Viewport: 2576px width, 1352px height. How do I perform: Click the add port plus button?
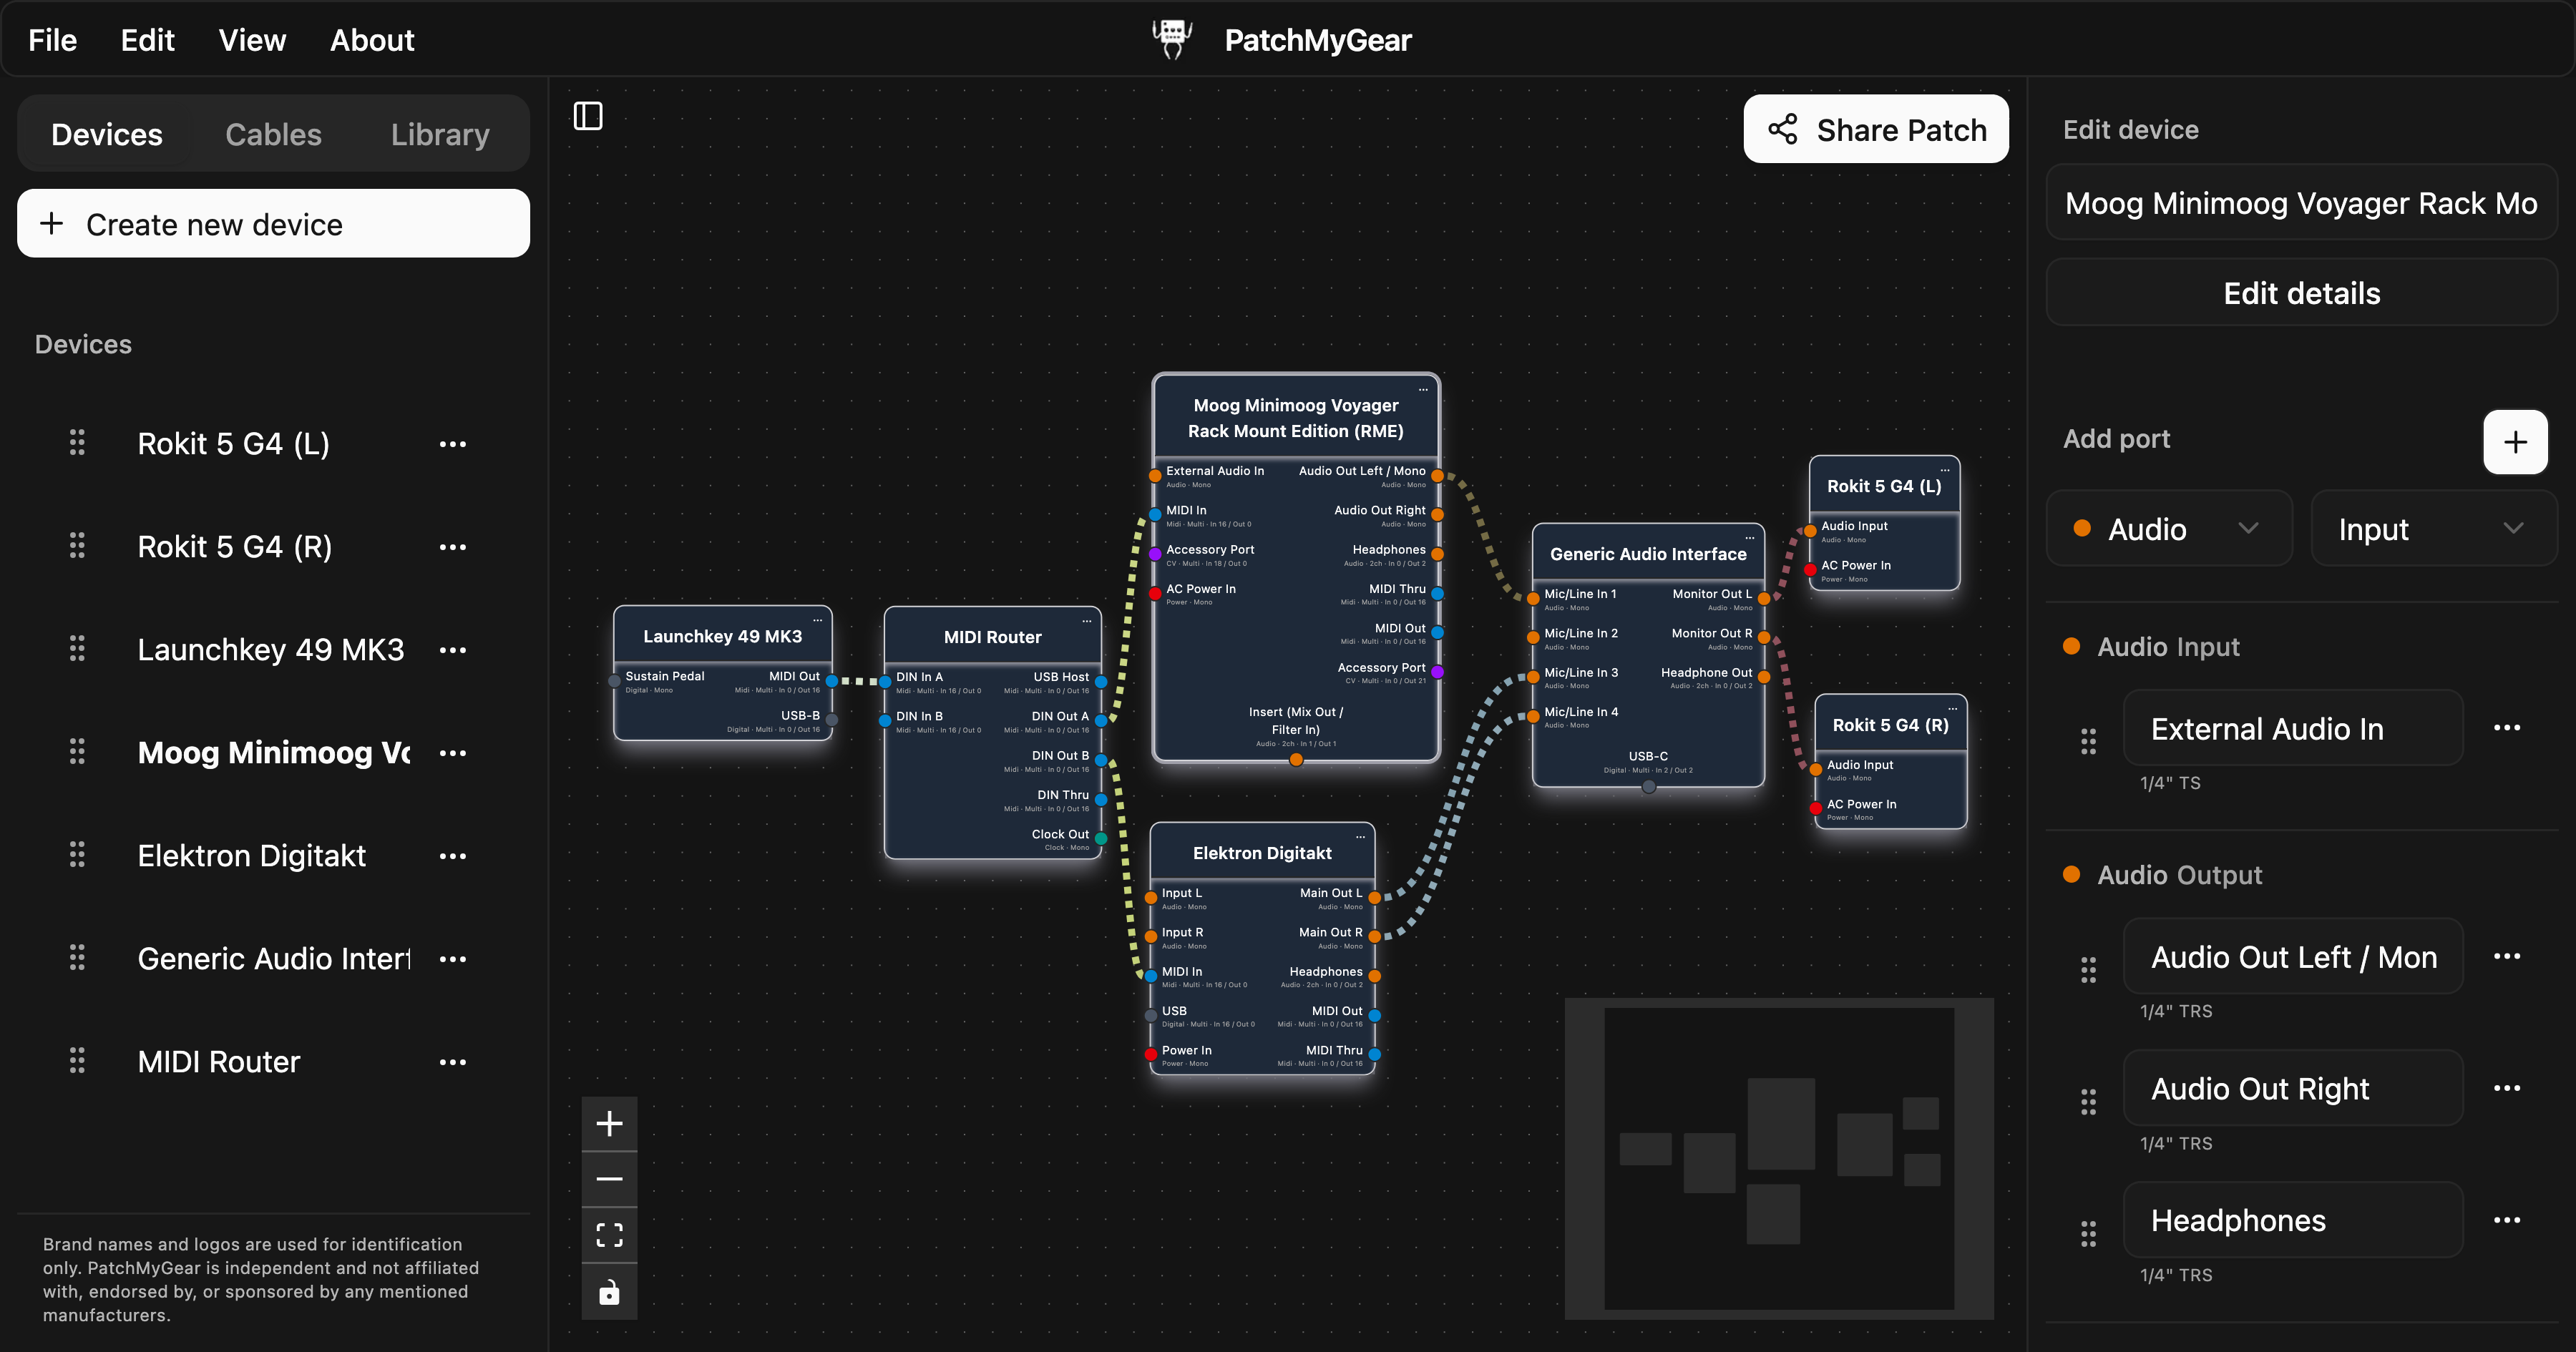coord(2515,441)
